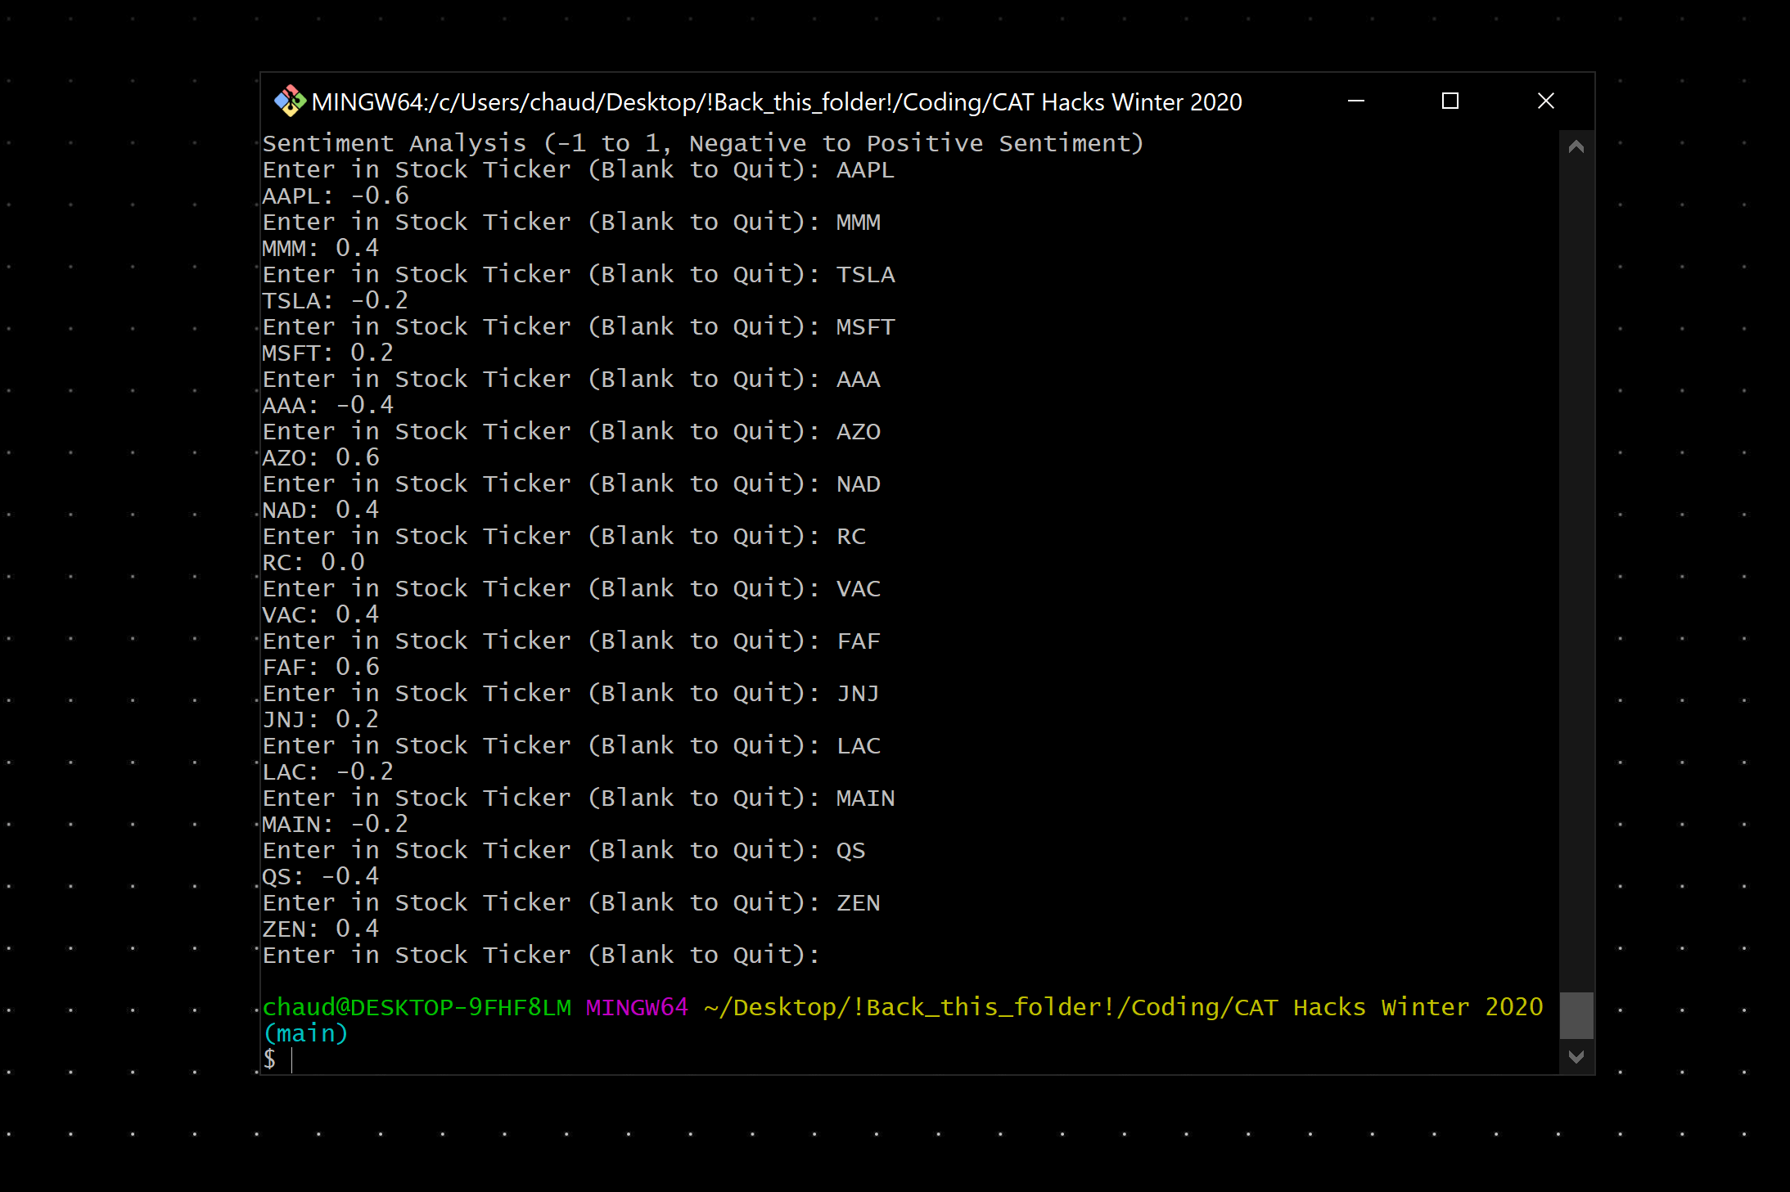Click the MSFT: 0.2 result line
This screenshot has height=1192, width=1790.
(x=327, y=353)
